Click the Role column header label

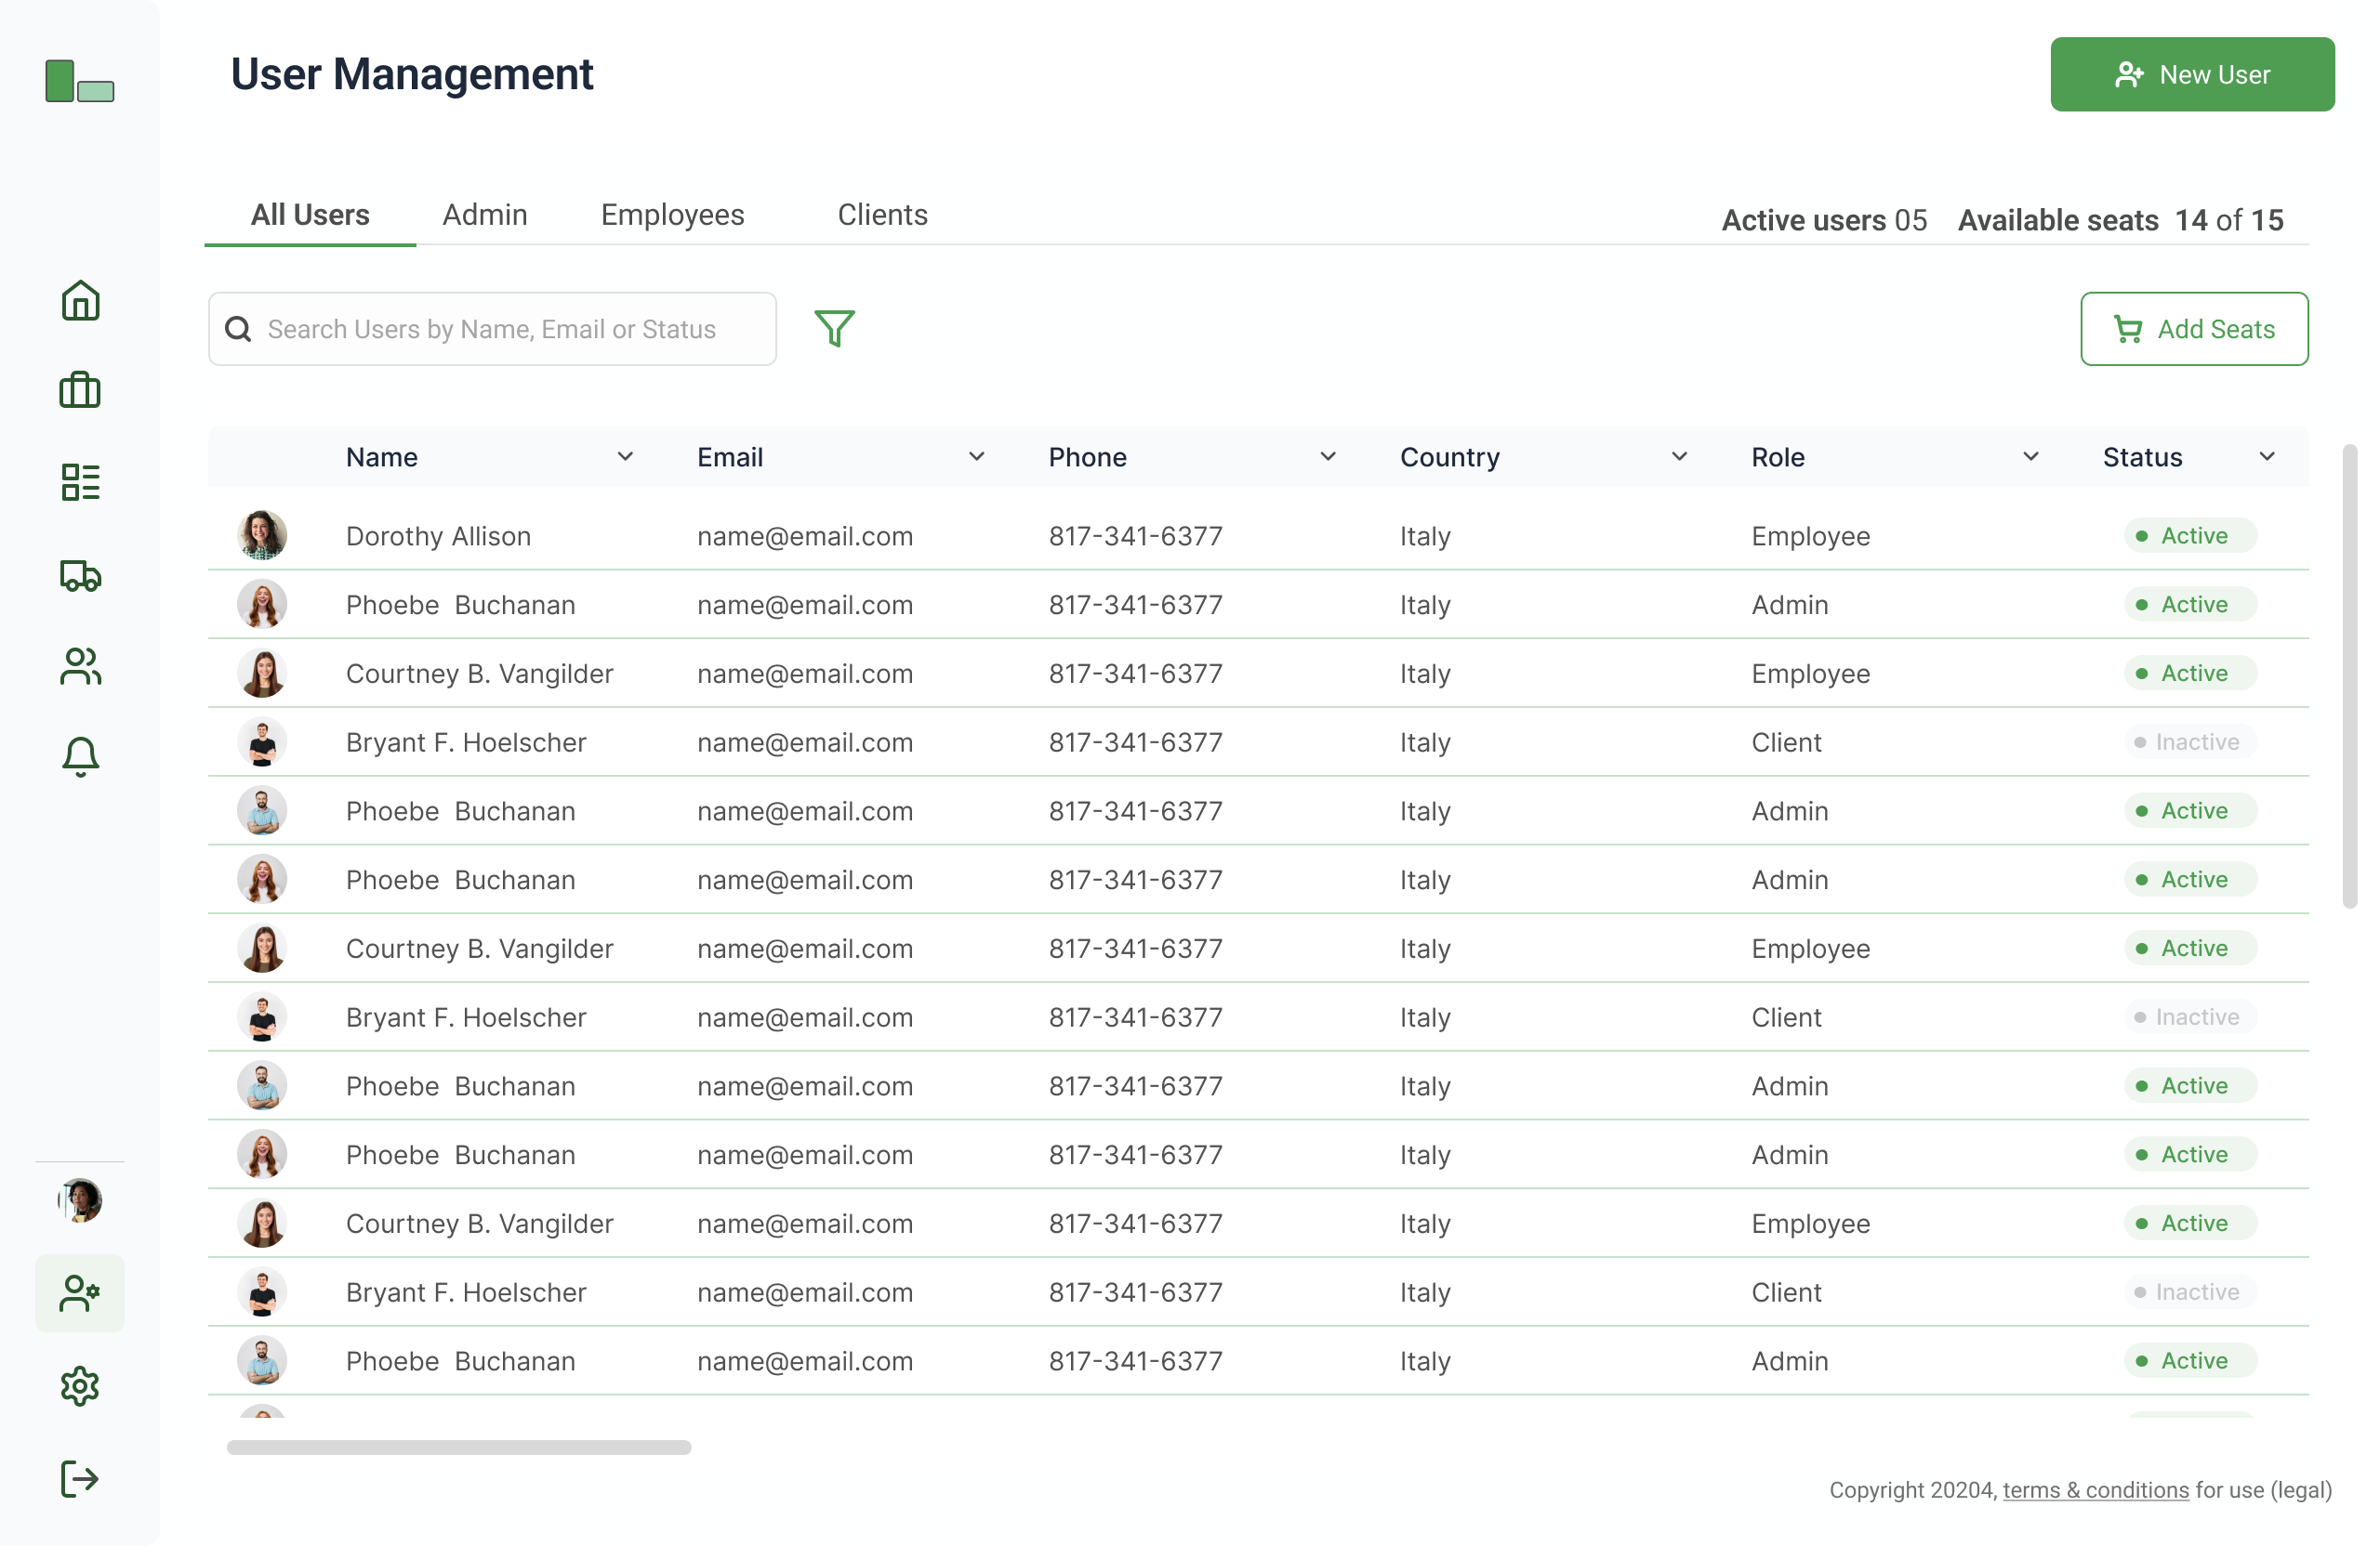tap(1777, 457)
